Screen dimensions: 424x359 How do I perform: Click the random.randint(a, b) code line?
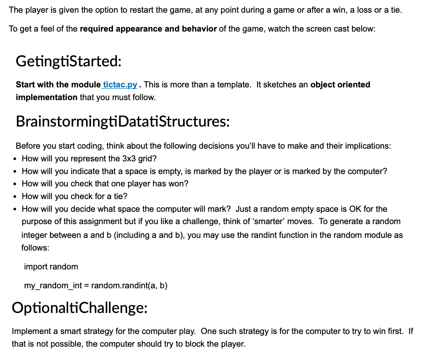pos(96,286)
